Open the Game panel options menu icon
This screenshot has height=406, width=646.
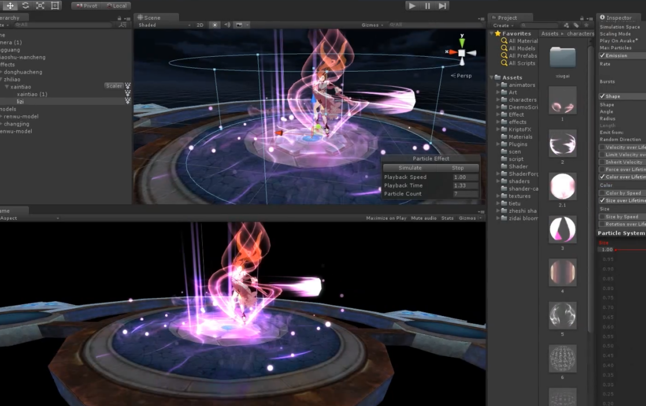pyautogui.click(x=481, y=212)
